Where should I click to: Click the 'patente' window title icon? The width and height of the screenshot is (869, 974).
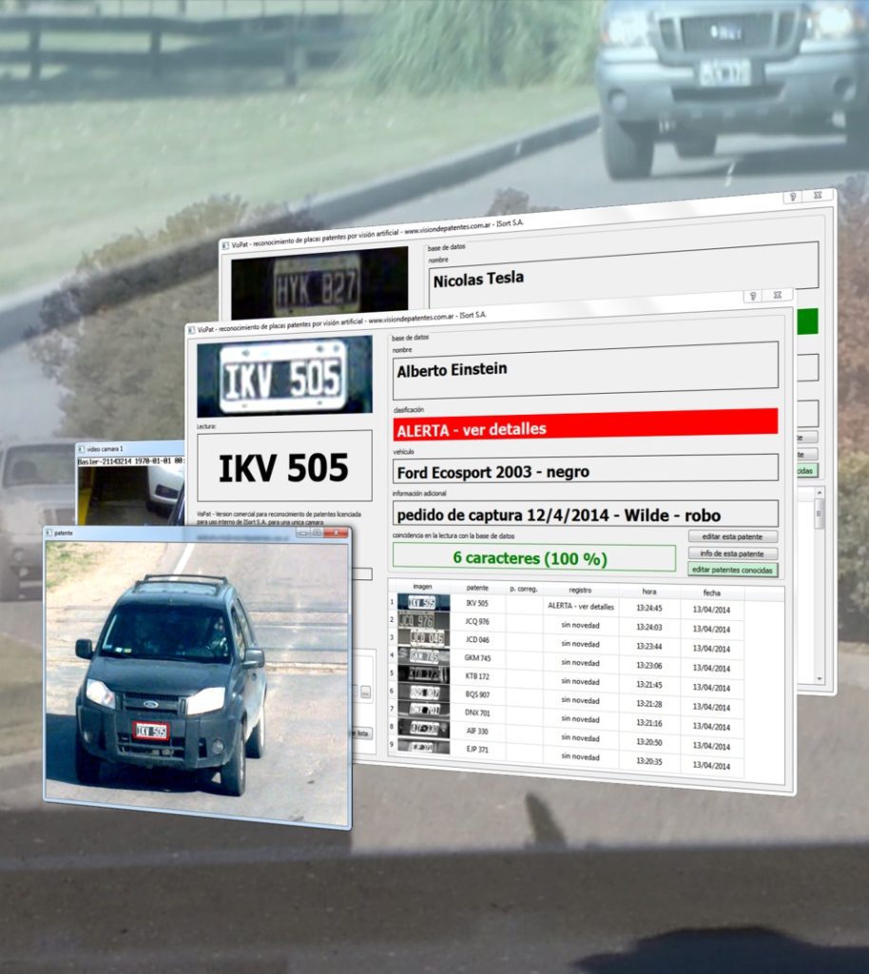click(49, 533)
